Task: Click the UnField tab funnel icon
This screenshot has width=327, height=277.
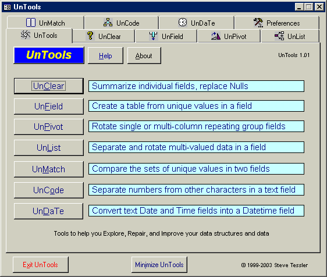Action: click(x=153, y=36)
